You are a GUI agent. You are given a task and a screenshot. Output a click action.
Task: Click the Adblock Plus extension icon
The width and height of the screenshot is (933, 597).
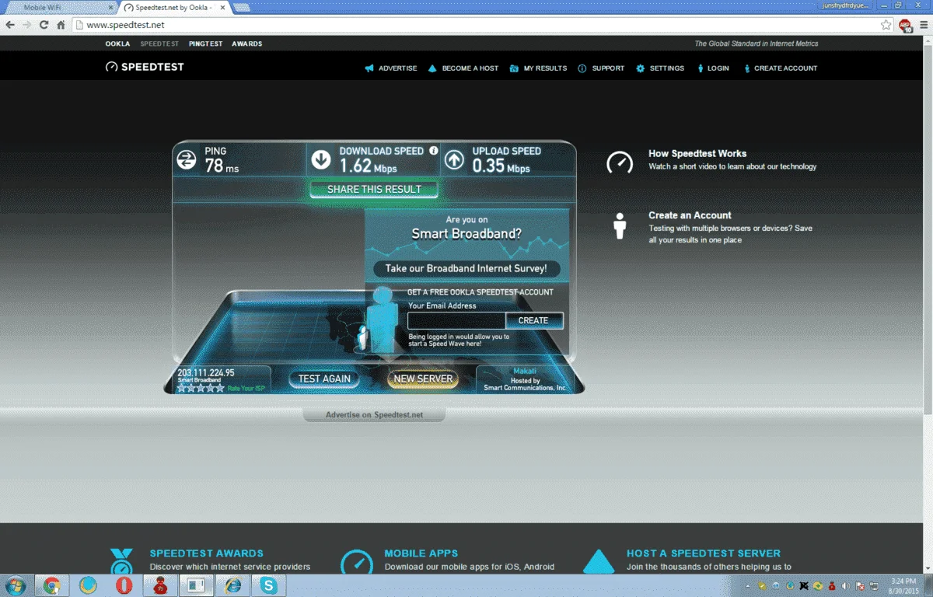[x=905, y=25]
